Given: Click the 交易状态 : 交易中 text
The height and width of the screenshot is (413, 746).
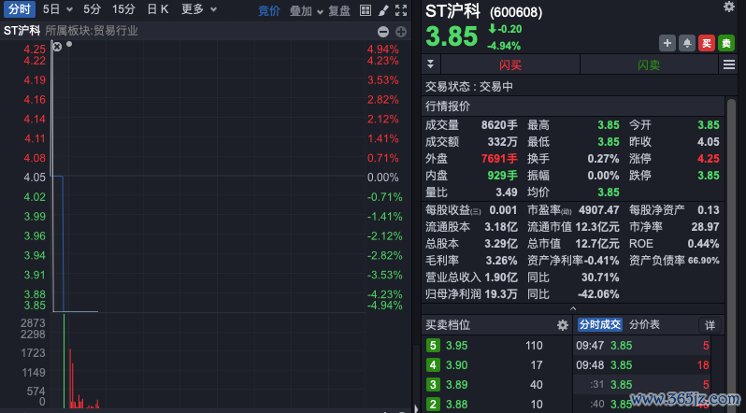Looking at the screenshot, I should [x=469, y=87].
